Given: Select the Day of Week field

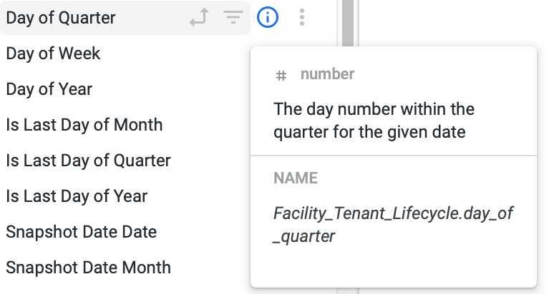Looking at the screenshot, I should 53,54.
